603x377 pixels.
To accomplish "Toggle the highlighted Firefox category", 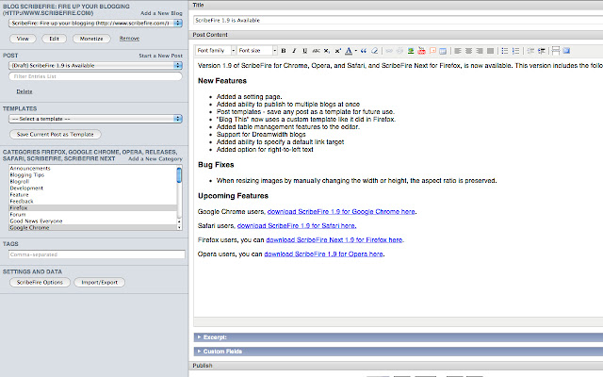I will (92, 207).
